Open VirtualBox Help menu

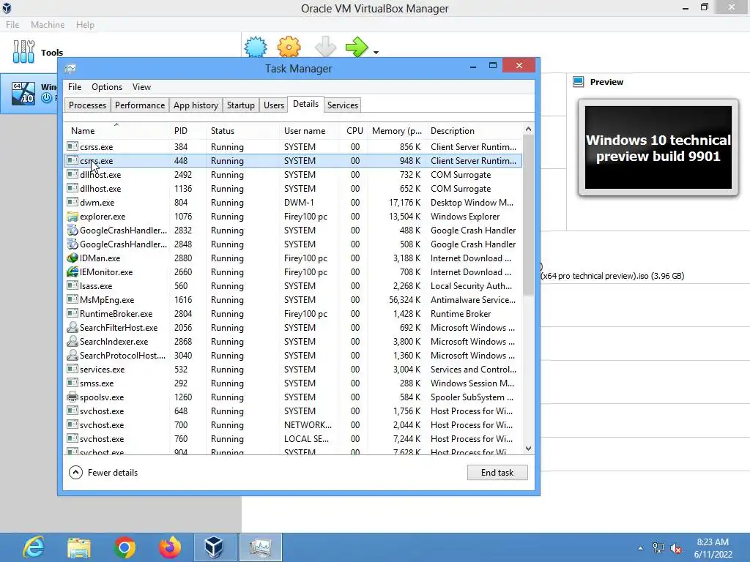(x=85, y=24)
